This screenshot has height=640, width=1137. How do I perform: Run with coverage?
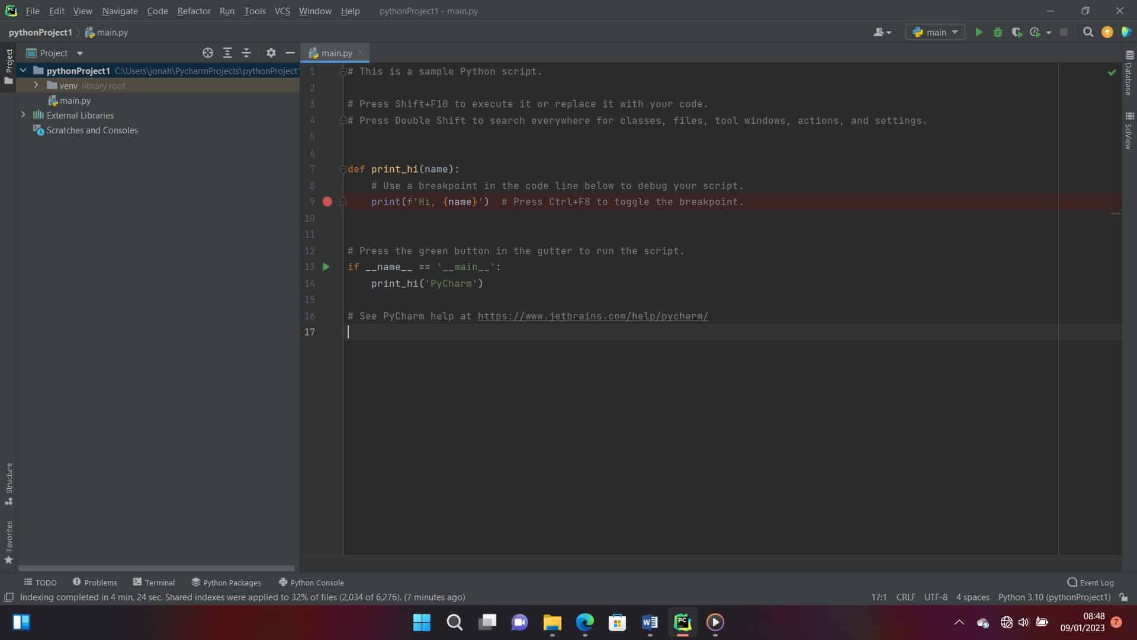pos(1017,32)
